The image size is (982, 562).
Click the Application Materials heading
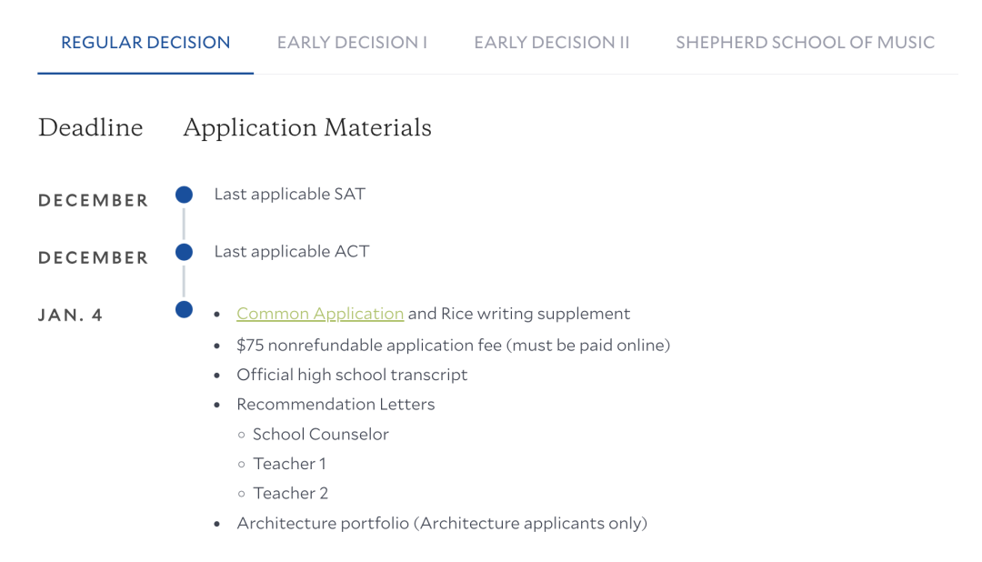[307, 128]
